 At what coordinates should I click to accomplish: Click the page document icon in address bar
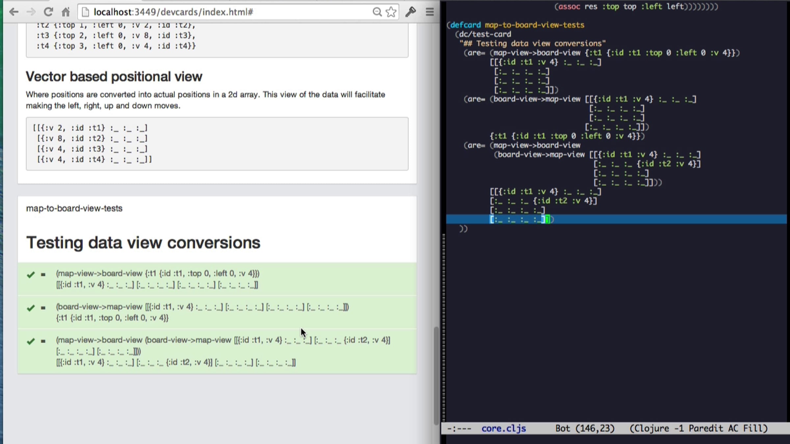click(x=85, y=12)
